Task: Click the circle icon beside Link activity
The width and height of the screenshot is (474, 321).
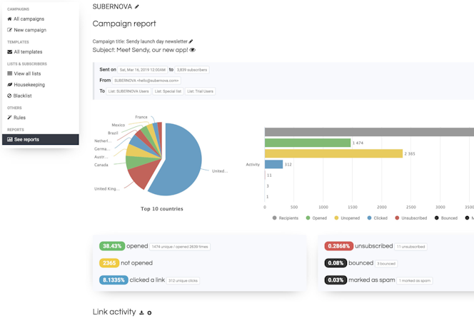Action: click(149, 313)
